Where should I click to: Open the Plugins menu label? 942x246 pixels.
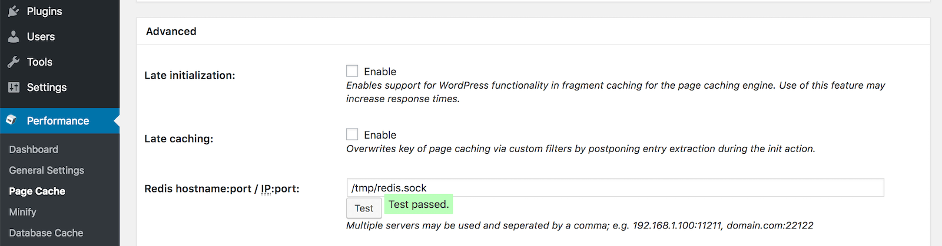pyautogui.click(x=44, y=11)
